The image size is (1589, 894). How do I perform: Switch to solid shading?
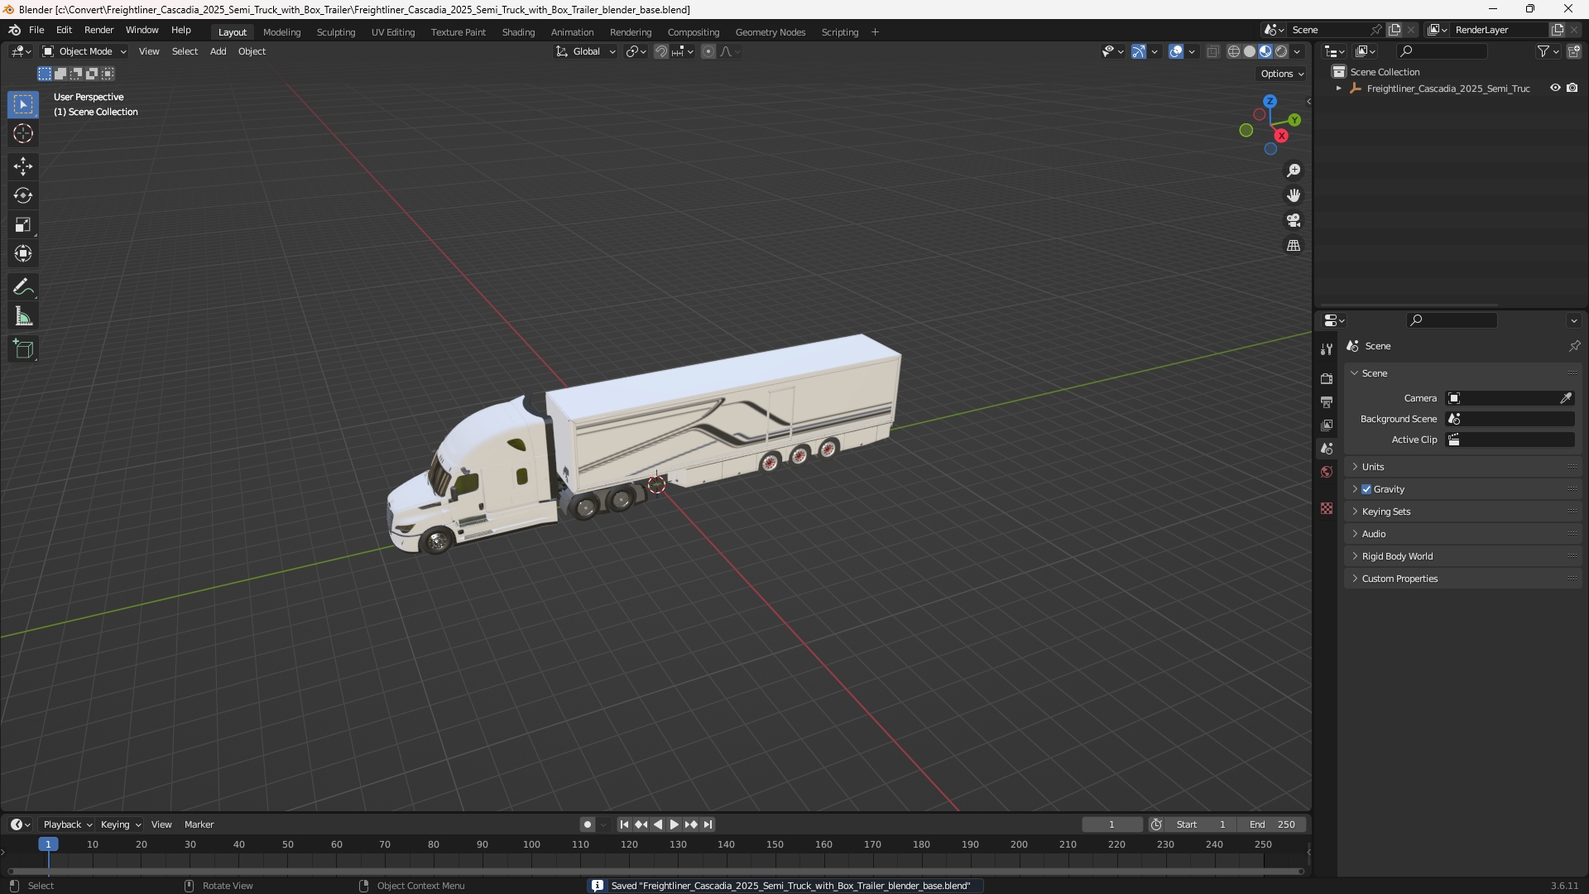point(1250,51)
